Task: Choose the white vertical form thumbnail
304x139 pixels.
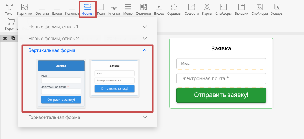Action: tap(114, 78)
